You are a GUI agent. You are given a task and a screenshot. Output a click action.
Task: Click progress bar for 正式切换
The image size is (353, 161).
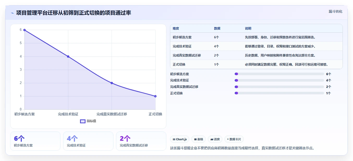click(279, 93)
